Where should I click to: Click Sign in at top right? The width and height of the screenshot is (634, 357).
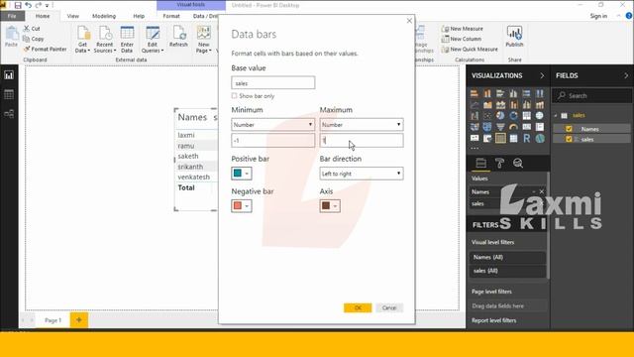coord(598,16)
